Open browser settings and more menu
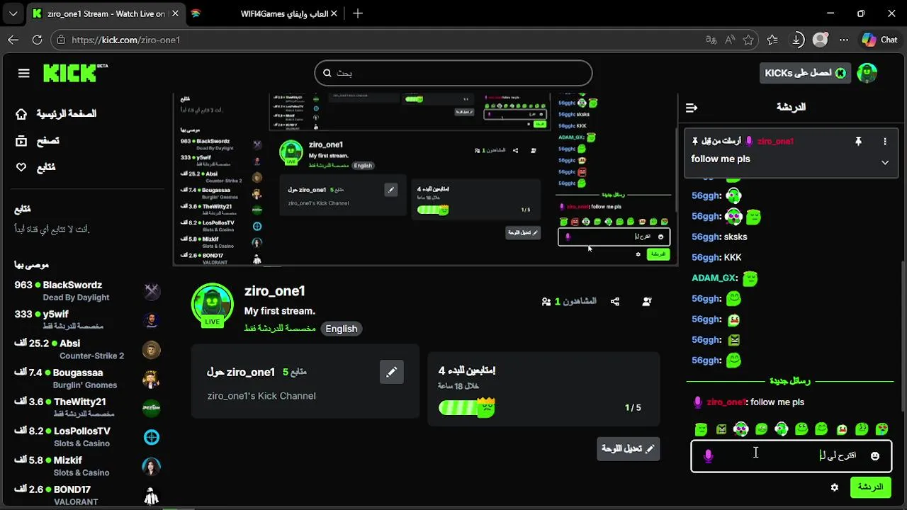The width and height of the screenshot is (907, 510). click(844, 40)
